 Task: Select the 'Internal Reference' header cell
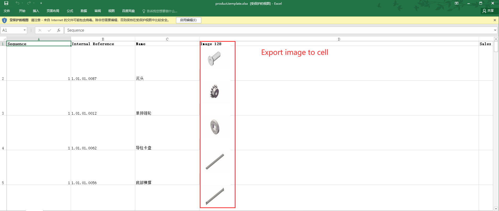pyautogui.click(x=103, y=44)
